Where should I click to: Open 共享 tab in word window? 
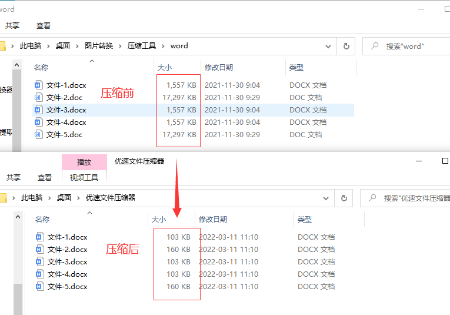tap(12, 25)
